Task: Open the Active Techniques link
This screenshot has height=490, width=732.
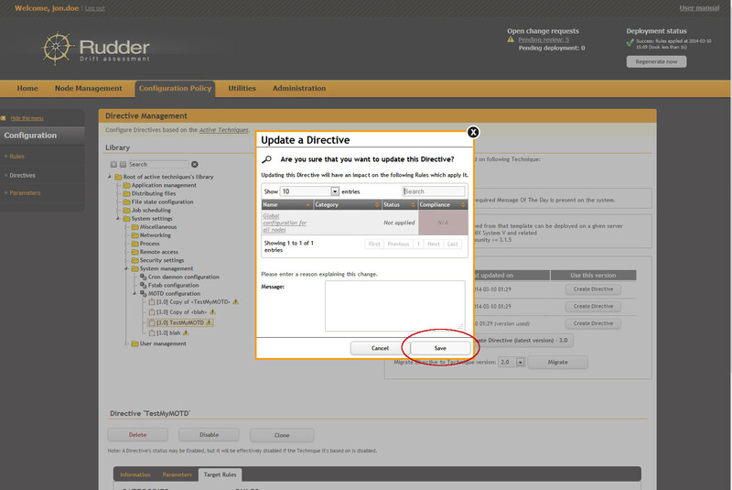Action: tap(223, 130)
